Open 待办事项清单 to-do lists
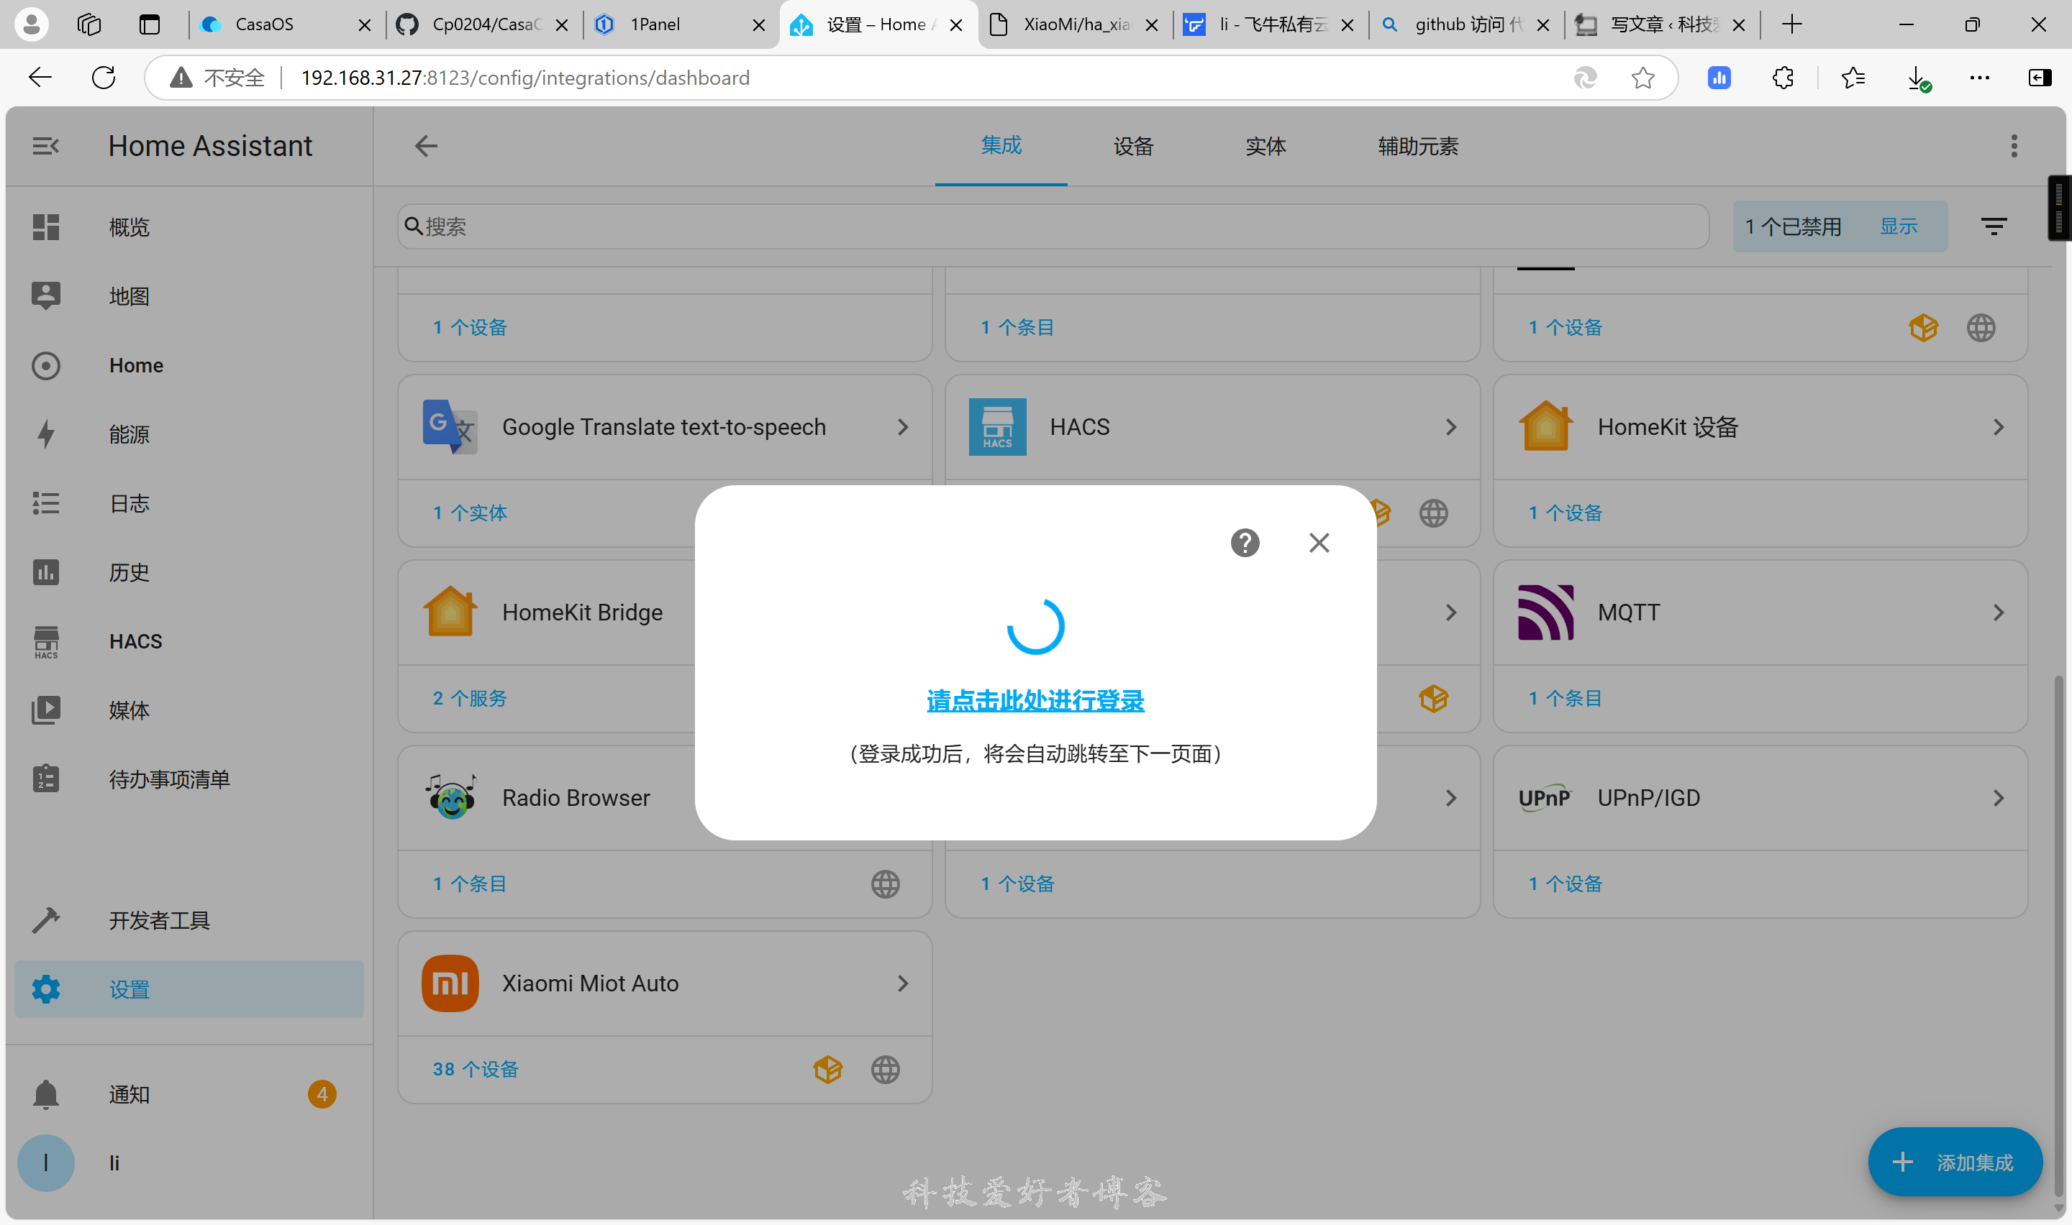This screenshot has width=2072, height=1225. tap(189, 779)
